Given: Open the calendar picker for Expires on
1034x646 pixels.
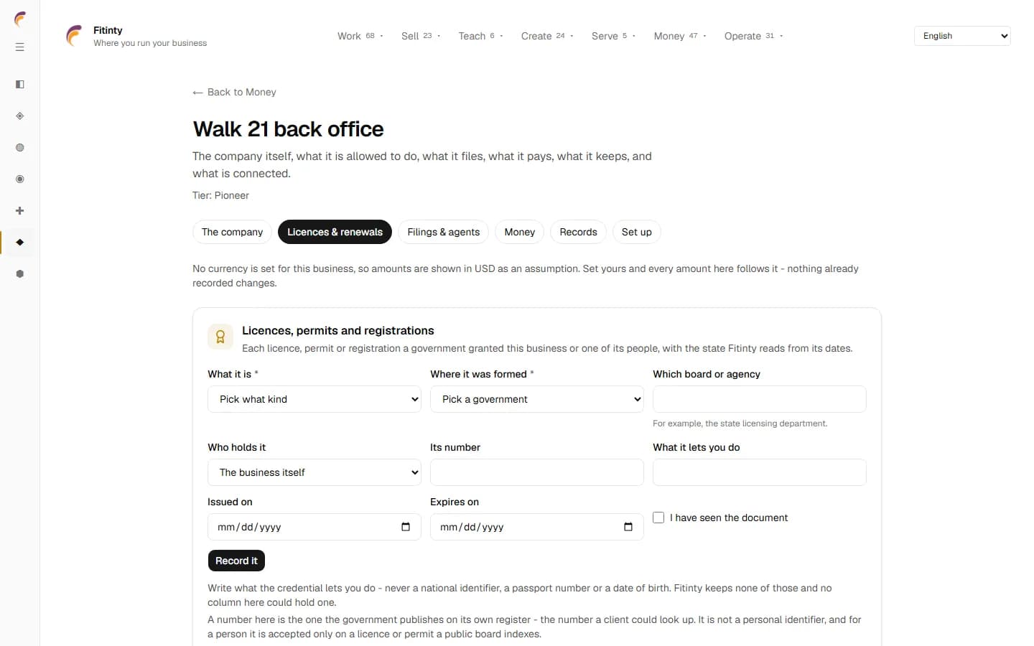Looking at the screenshot, I should click(628, 527).
